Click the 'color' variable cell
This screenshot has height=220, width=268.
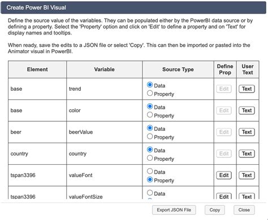[105, 111]
